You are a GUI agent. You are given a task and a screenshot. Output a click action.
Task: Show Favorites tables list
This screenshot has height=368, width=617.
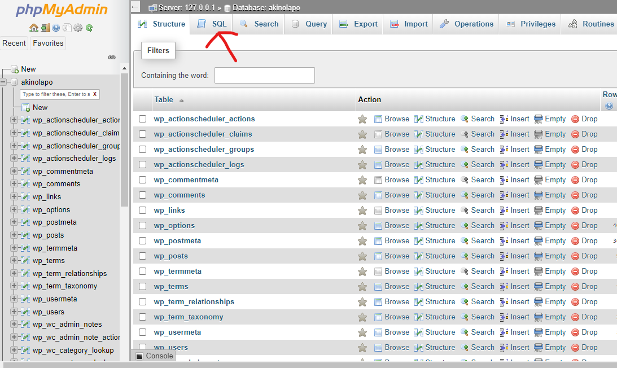coord(48,43)
